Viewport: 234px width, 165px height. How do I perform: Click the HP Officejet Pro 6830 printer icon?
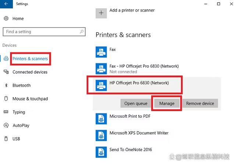[101, 85]
